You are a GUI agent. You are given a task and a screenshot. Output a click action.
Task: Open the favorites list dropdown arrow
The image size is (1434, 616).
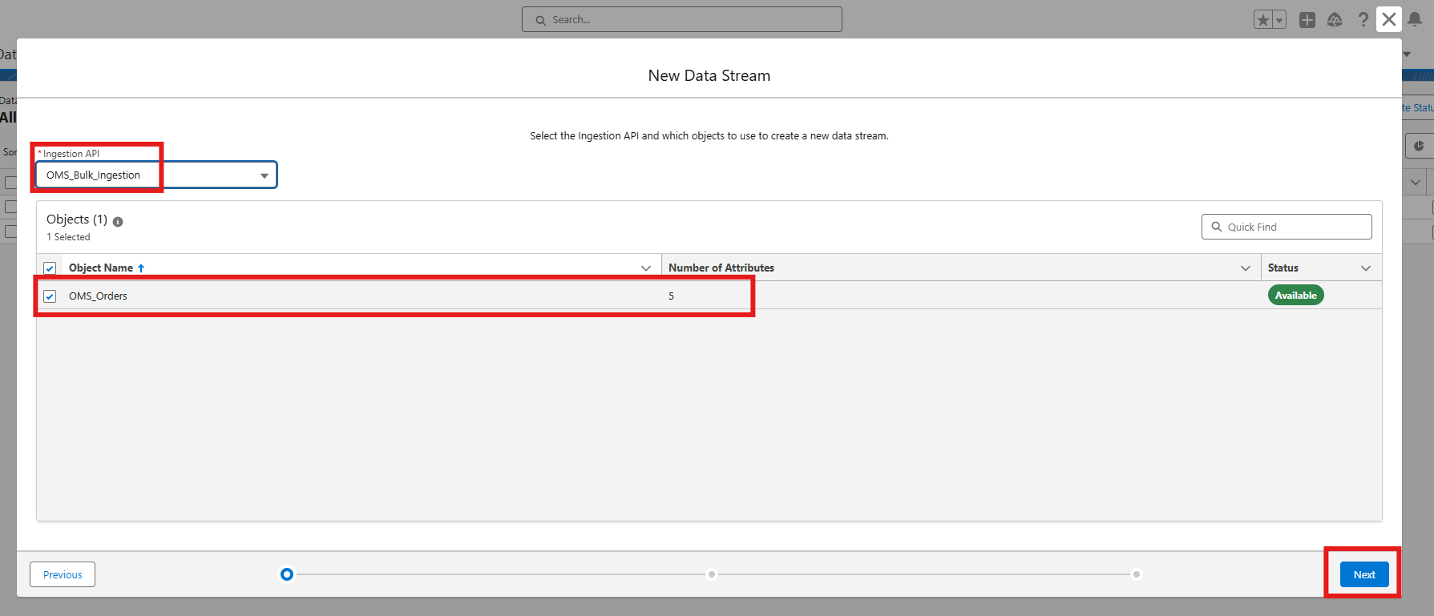coord(1279,20)
